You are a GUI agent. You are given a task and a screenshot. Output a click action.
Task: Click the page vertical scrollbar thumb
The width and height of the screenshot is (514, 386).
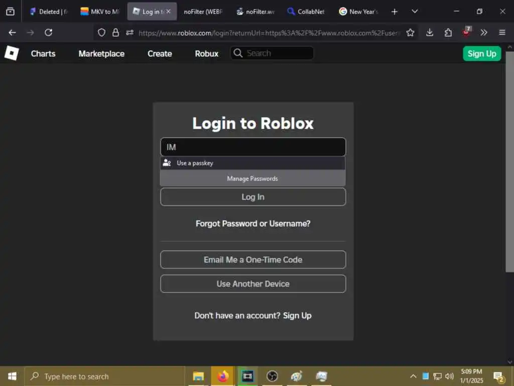[x=510, y=161]
